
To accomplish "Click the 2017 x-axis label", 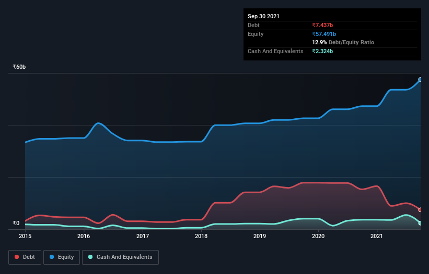I will [143, 236].
